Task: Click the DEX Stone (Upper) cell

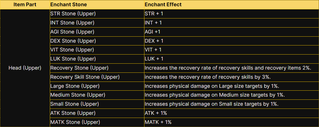Action: point(73,41)
